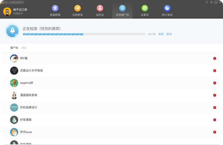
Task: Click the red alert icon for 伊月eyue
Action: coord(215,132)
